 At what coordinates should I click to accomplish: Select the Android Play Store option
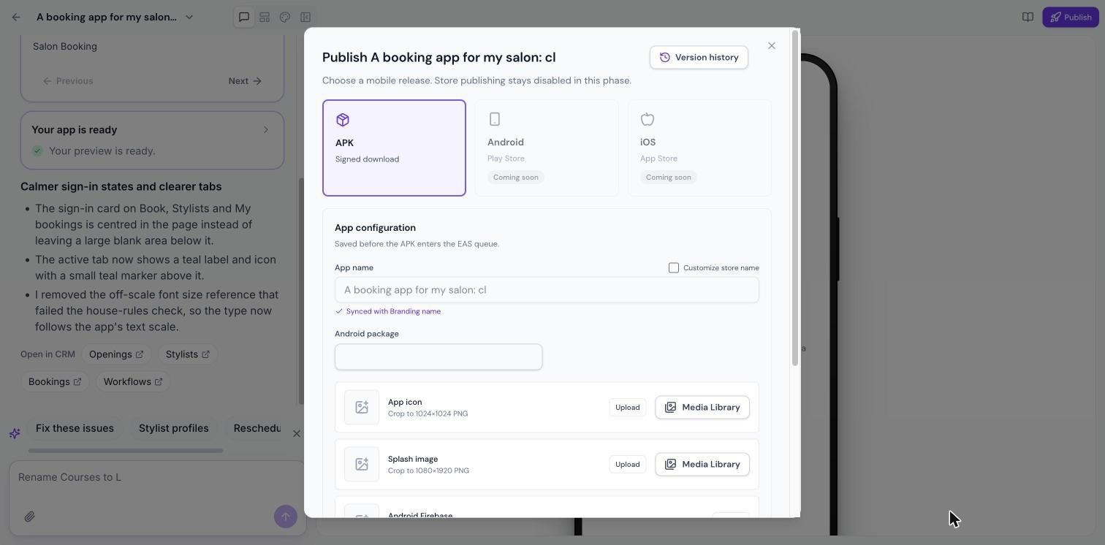coord(547,148)
